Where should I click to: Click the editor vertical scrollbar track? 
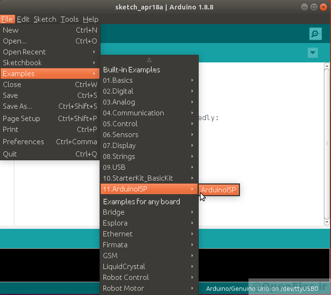click(x=327, y=144)
